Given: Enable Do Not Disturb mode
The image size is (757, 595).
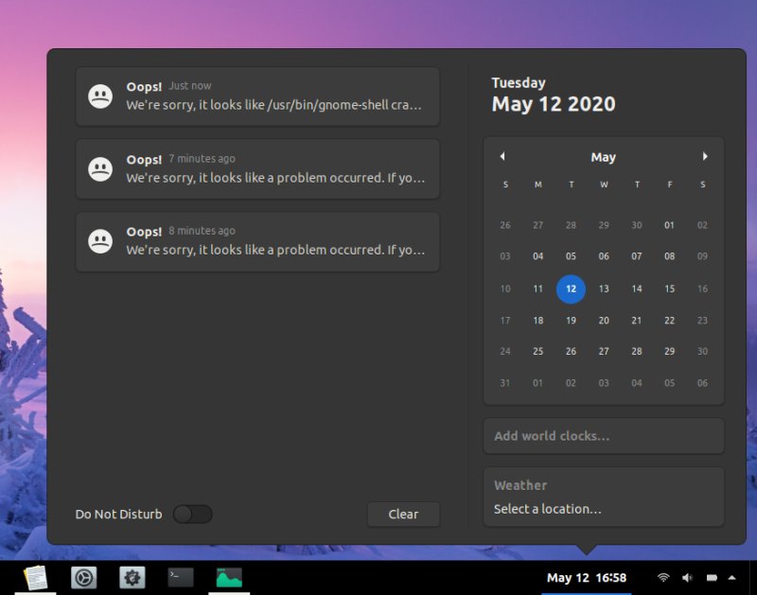Looking at the screenshot, I should [x=193, y=514].
